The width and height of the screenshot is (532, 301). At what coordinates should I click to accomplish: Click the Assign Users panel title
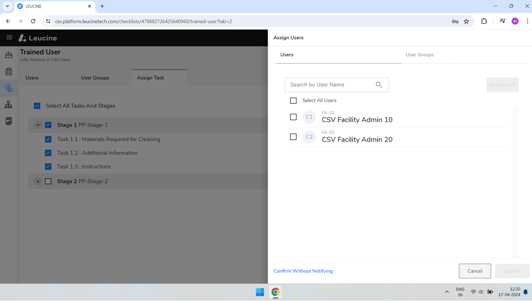(289, 38)
